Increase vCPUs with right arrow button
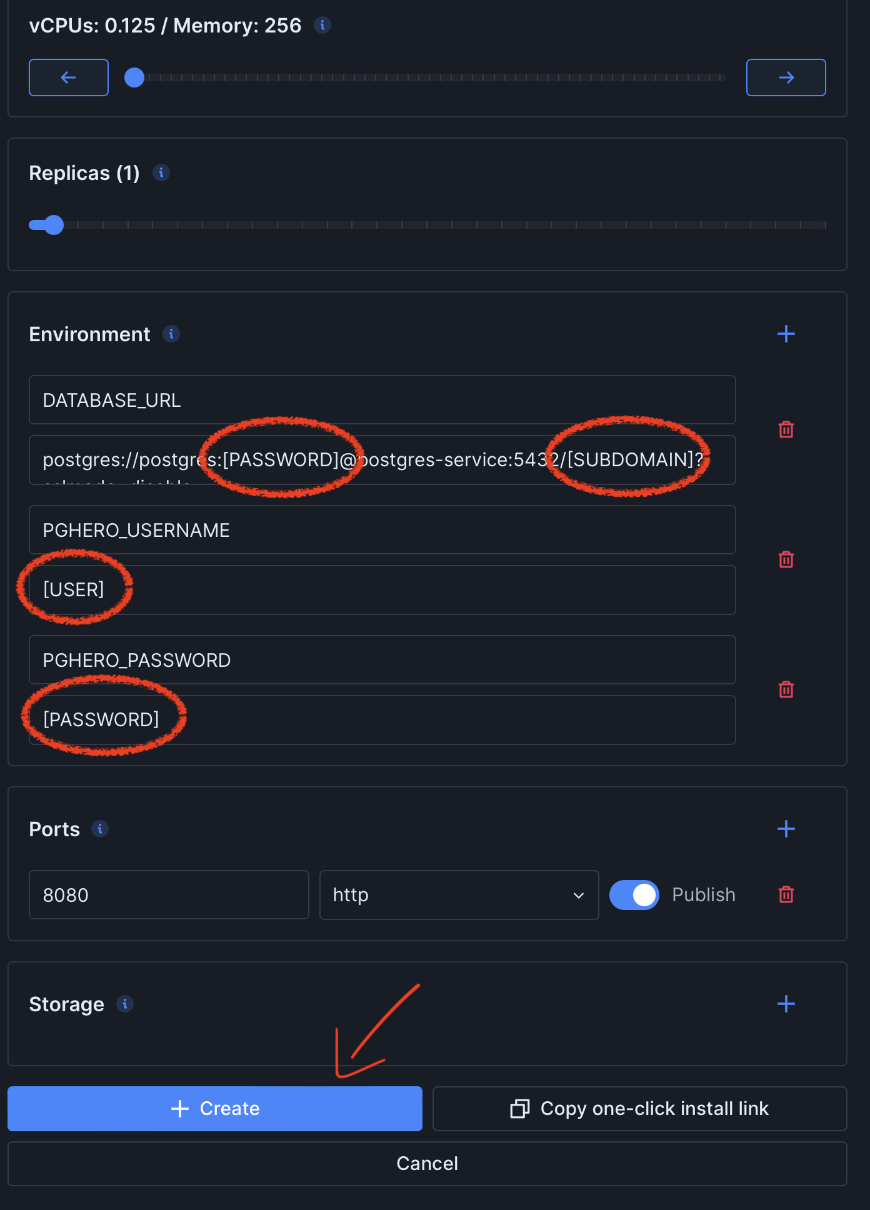The height and width of the screenshot is (1210, 870). click(x=786, y=77)
